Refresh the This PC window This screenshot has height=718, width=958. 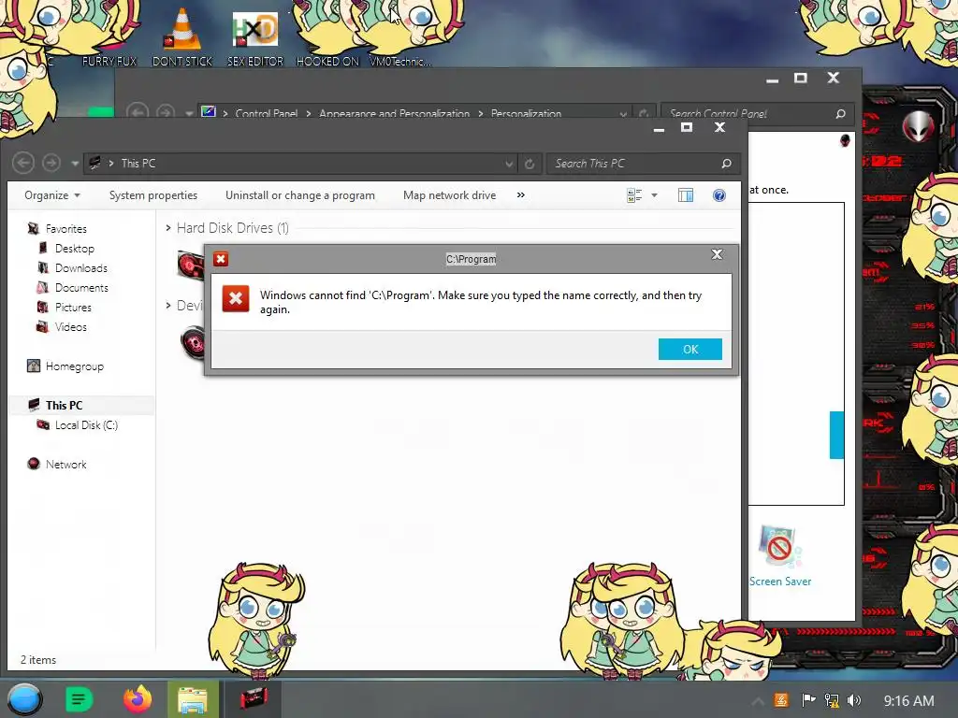pos(530,164)
